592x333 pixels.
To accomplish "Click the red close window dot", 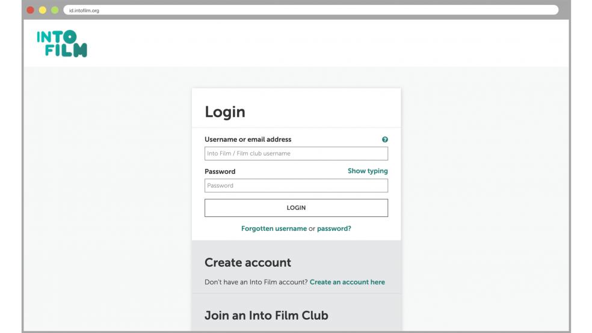I will [x=31, y=10].
